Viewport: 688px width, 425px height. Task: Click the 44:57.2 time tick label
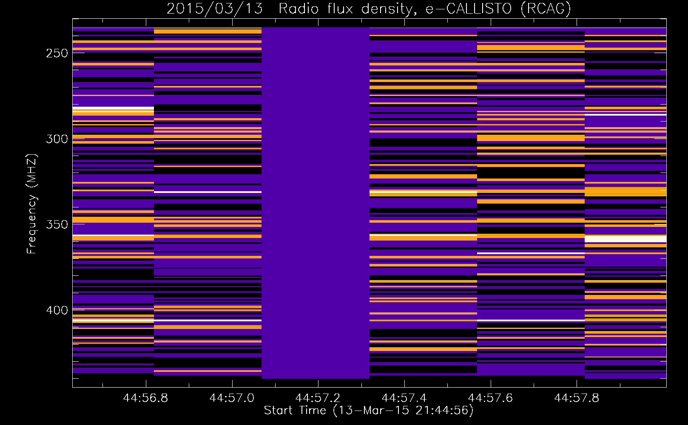point(318,398)
